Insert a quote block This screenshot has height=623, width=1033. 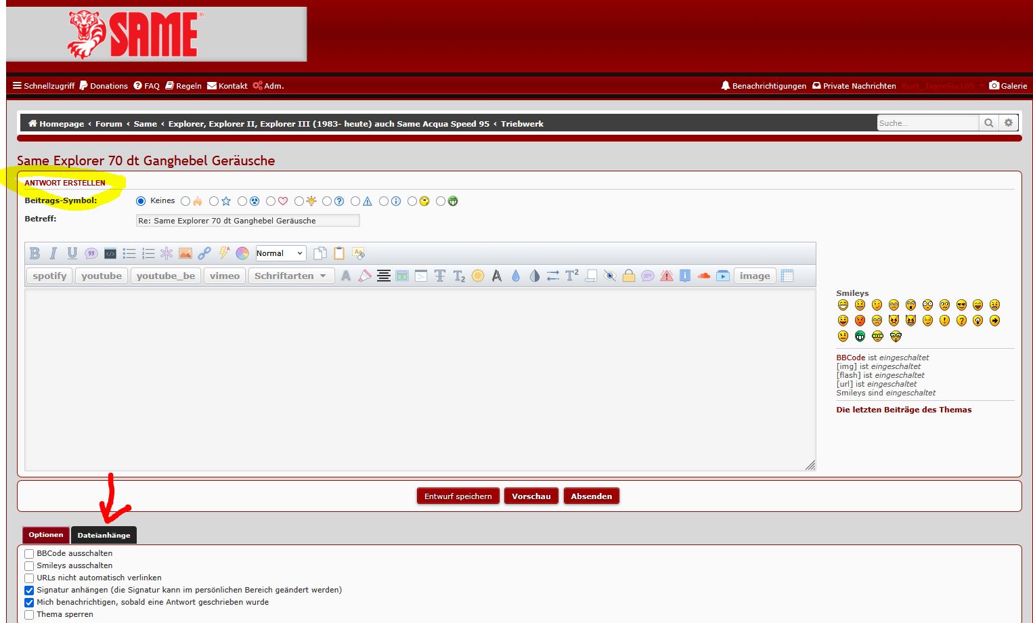91,253
